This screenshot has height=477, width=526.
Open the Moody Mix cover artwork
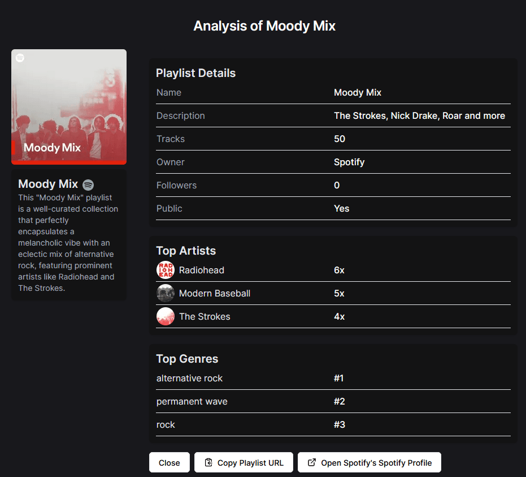68,106
